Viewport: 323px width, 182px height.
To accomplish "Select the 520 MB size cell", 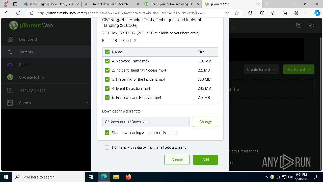I will point(204,61).
